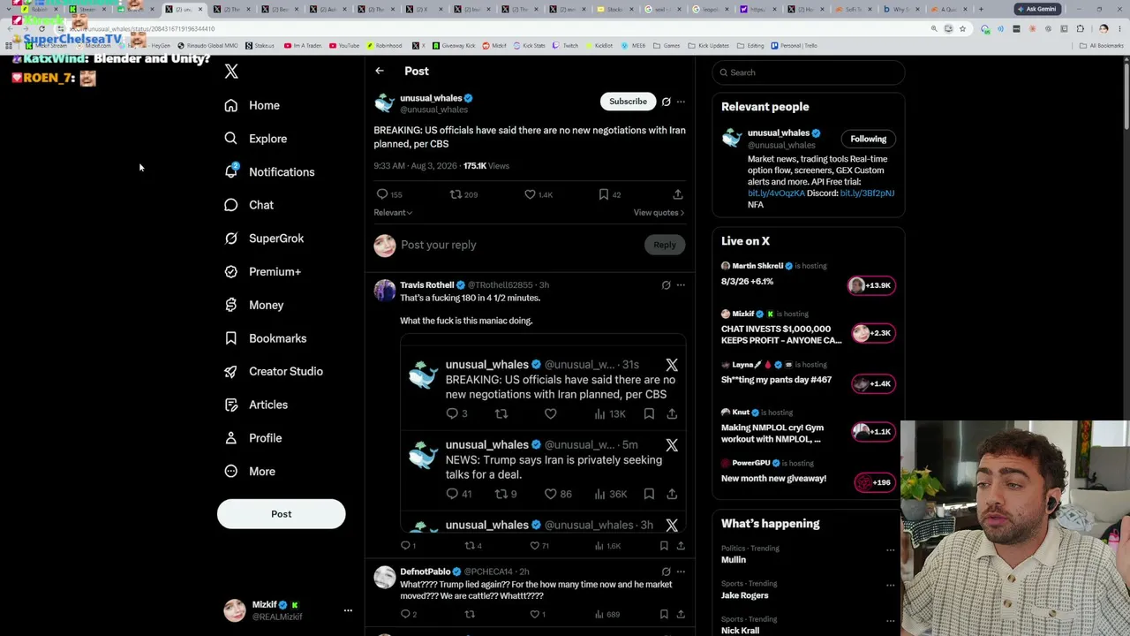Open All Bookmarks folder
The image size is (1130, 636).
(1102, 45)
